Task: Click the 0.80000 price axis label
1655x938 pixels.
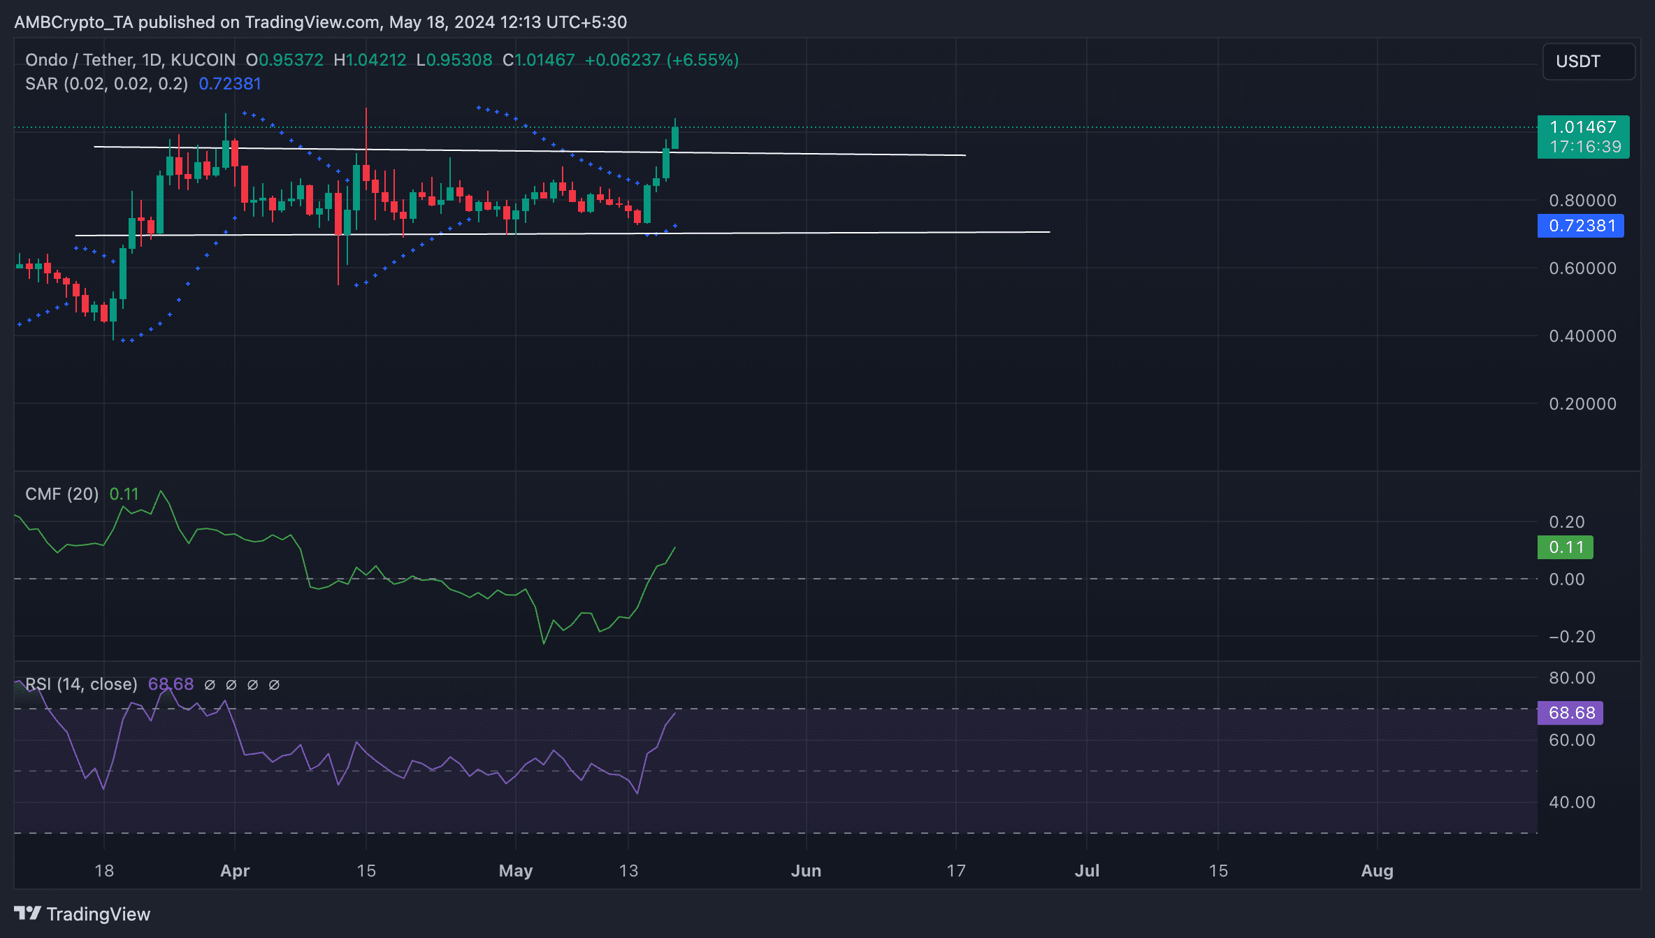Action: pyautogui.click(x=1583, y=201)
